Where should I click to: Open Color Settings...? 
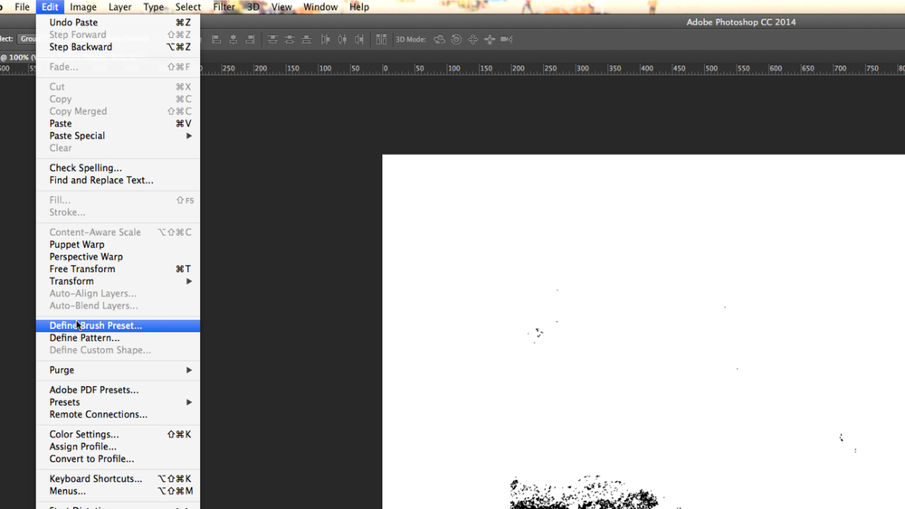[x=118, y=434]
